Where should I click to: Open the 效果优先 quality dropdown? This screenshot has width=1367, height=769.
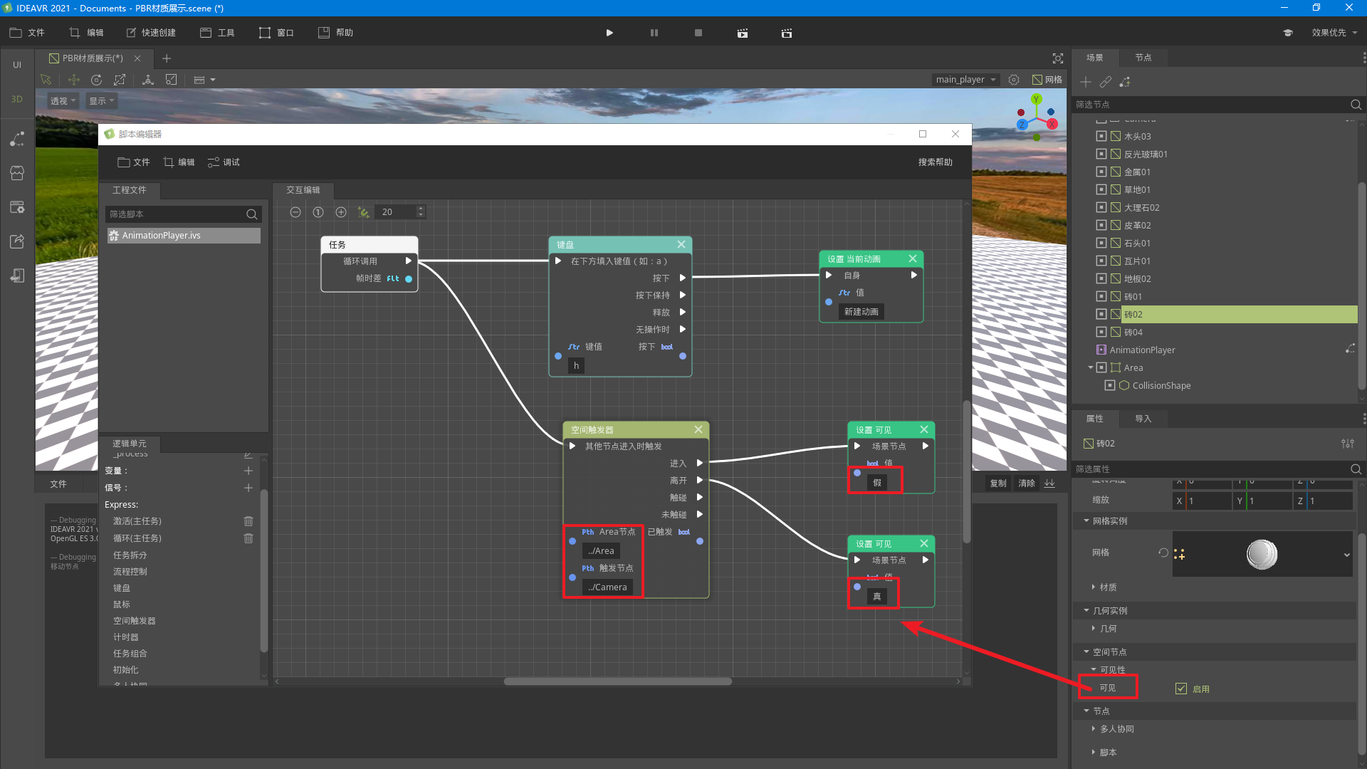[x=1334, y=33]
